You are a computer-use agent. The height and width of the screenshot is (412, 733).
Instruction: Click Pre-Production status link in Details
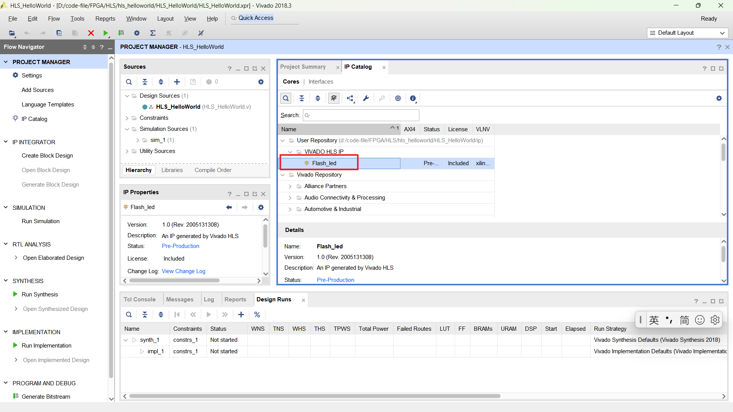click(336, 280)
